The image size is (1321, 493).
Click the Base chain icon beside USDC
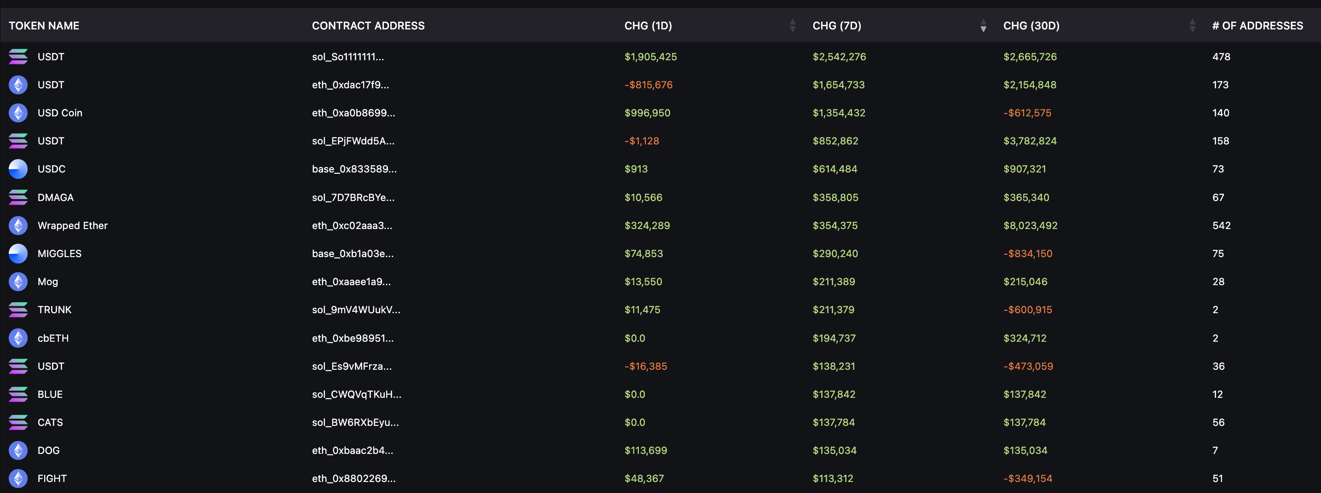point(18,169)
